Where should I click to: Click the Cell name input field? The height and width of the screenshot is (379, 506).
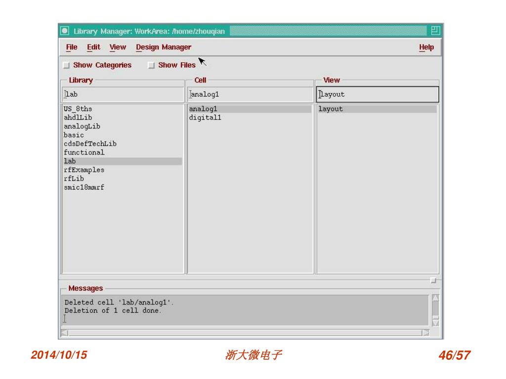(250, 94)
